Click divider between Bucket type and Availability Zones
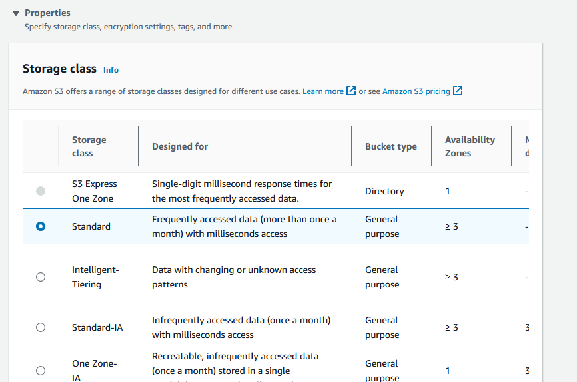Screen dimensions: 577x382 tap(431, 146)
